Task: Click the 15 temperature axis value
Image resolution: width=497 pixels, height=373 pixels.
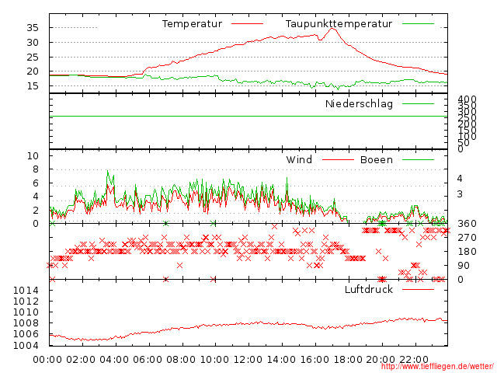Action: (x=33, y=86)
